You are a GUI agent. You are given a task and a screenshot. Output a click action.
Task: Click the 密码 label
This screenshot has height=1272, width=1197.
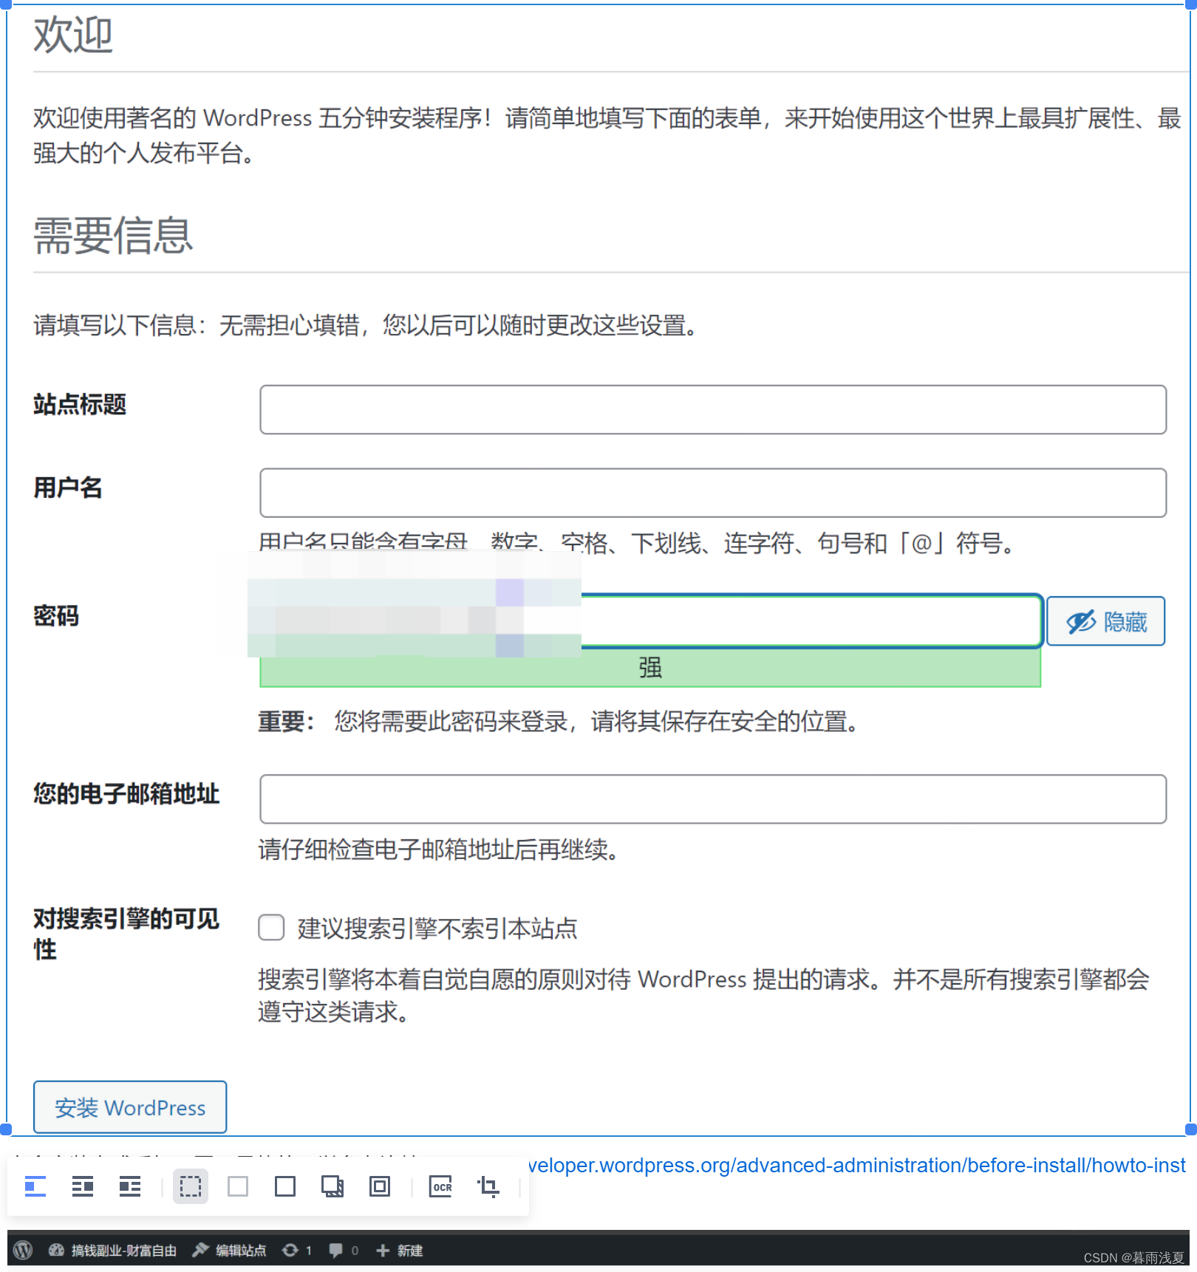56,615
